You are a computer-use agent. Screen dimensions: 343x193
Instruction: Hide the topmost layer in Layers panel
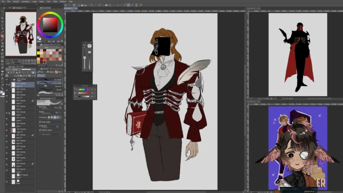(x=7, y=80)
